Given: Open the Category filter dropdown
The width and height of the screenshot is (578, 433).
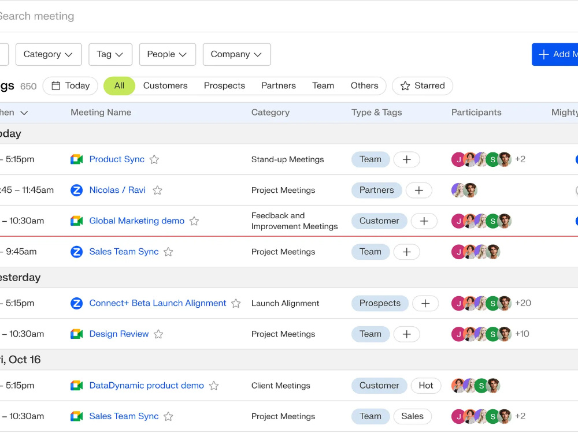Looking at the screenshot, I should point(49,54).
